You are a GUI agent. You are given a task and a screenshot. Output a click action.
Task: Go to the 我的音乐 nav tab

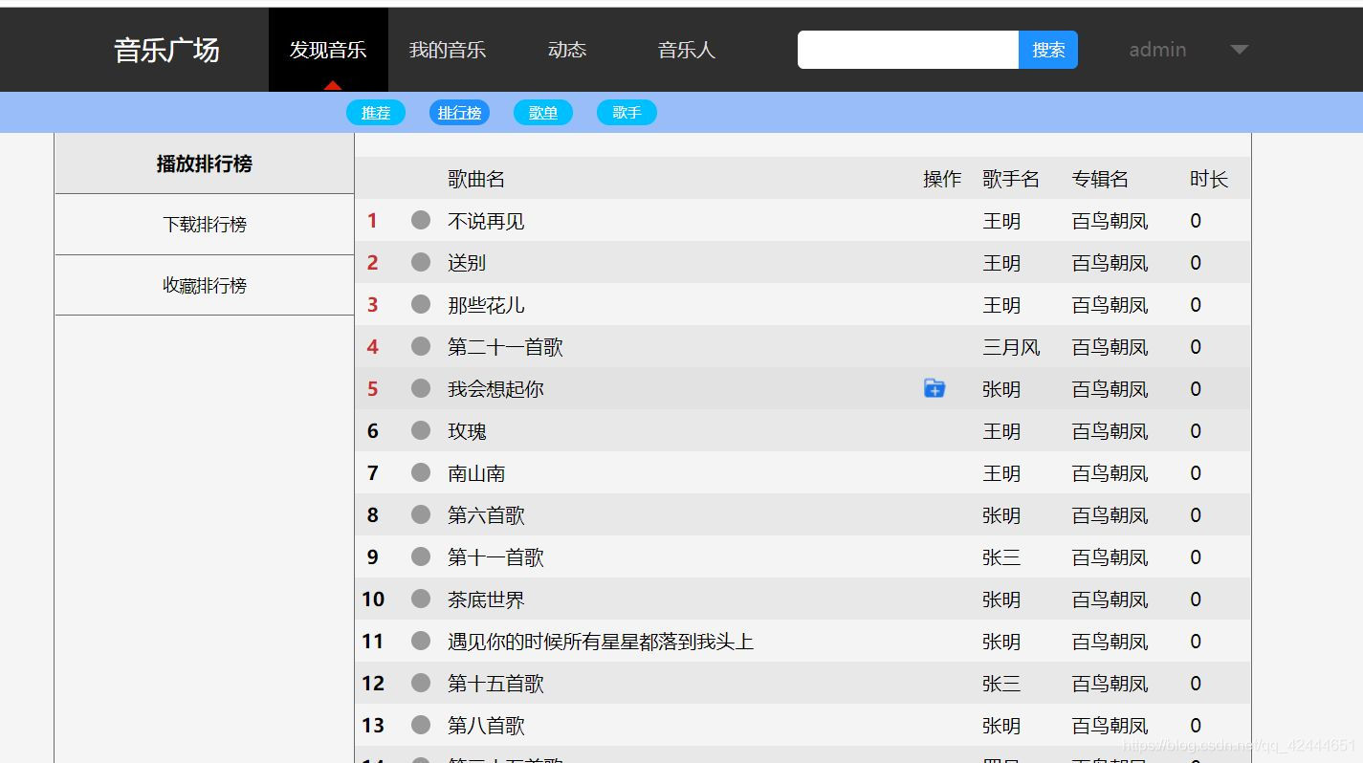pyautogui.click(x=448, y=50)
